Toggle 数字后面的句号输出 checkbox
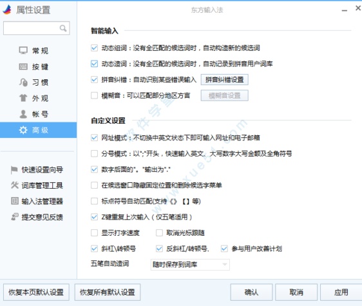The image size is (362, 306). 94,169
